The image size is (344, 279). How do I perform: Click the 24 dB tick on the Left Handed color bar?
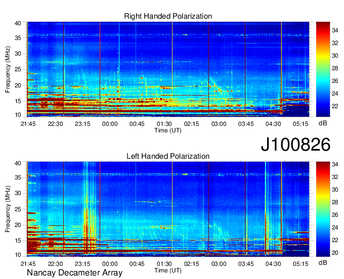pyautogui.click(x=335, y=227)
